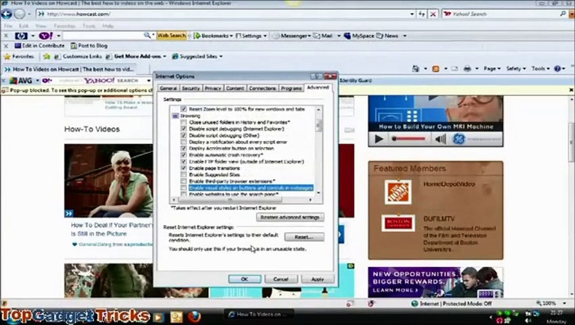Click the address bar refresh icon
575x325 pixels.
click(x=422, y=14)
